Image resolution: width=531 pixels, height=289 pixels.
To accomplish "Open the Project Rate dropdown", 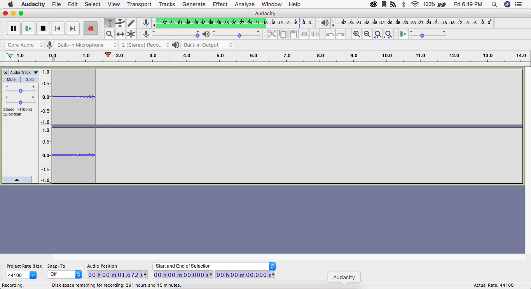I will 33,275.
